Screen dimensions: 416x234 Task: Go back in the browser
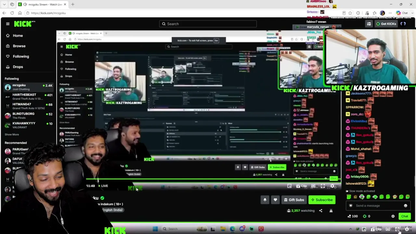[4, 13]
